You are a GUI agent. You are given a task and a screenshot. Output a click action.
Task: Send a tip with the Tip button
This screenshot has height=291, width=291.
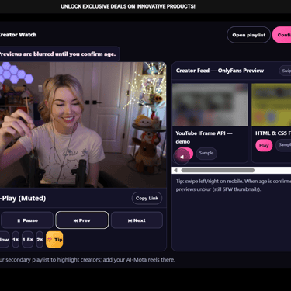click(54, 240)
